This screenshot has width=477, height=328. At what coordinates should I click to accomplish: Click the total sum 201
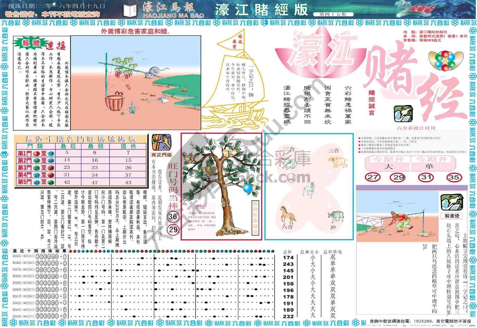click(x=288, y=277)
